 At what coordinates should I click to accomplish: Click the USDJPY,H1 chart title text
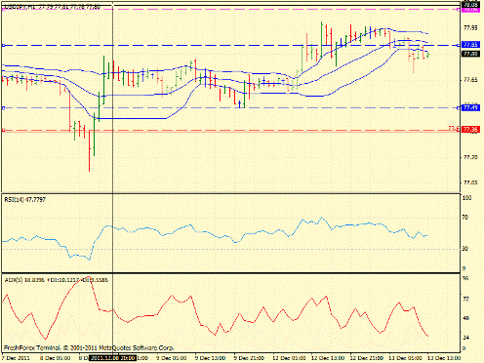(52, 7)
